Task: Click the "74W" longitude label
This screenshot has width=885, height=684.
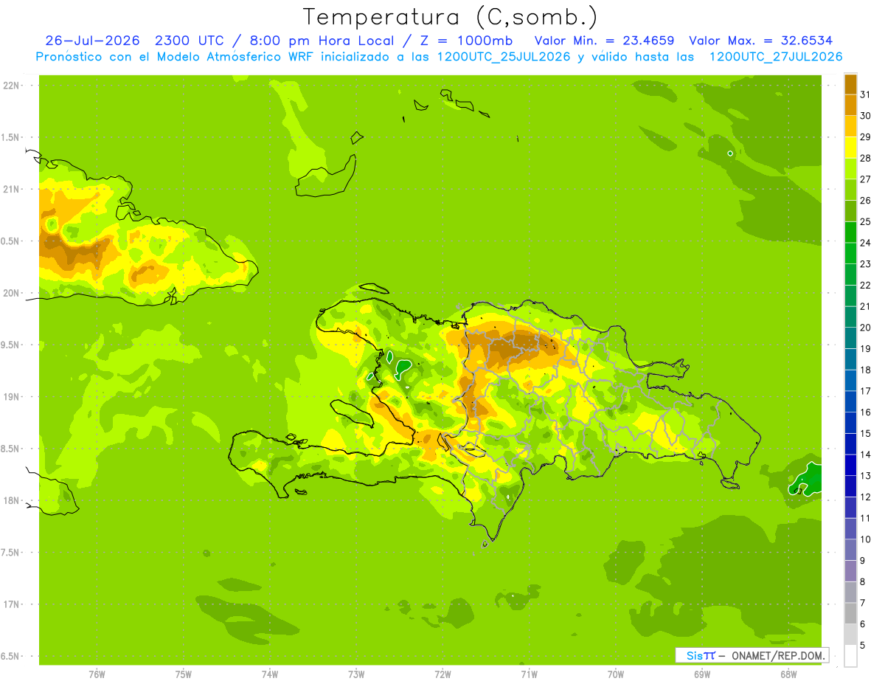Action: coord(269,674)
